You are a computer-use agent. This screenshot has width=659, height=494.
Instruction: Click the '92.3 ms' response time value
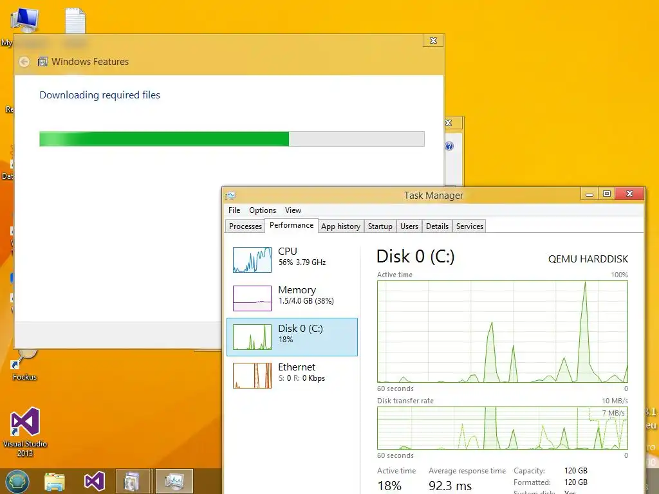[450, 486]
